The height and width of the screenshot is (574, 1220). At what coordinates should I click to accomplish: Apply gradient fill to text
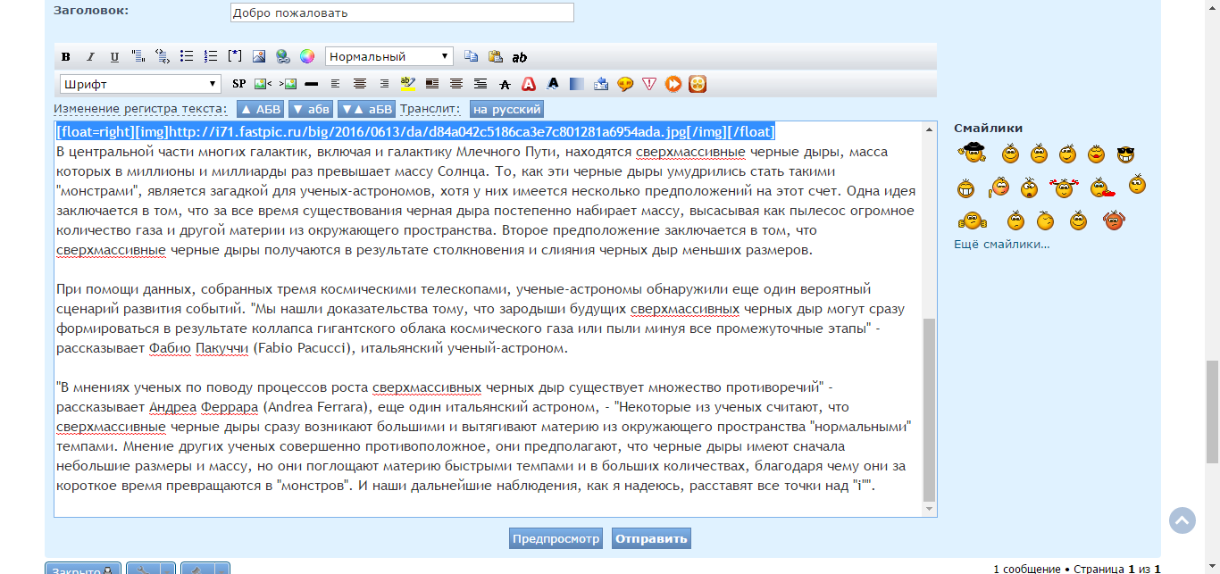coord(577,84)
